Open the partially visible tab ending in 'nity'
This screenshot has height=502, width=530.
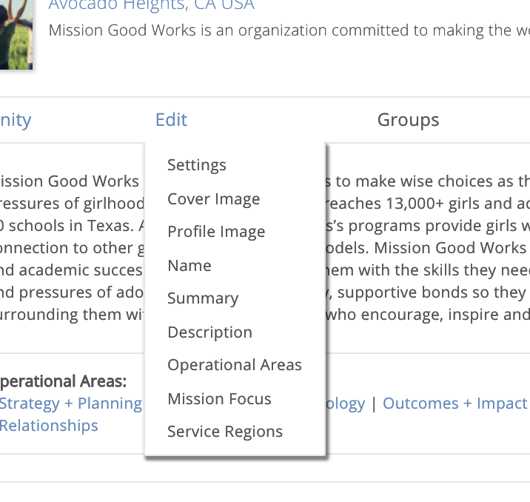coord(16,120)
